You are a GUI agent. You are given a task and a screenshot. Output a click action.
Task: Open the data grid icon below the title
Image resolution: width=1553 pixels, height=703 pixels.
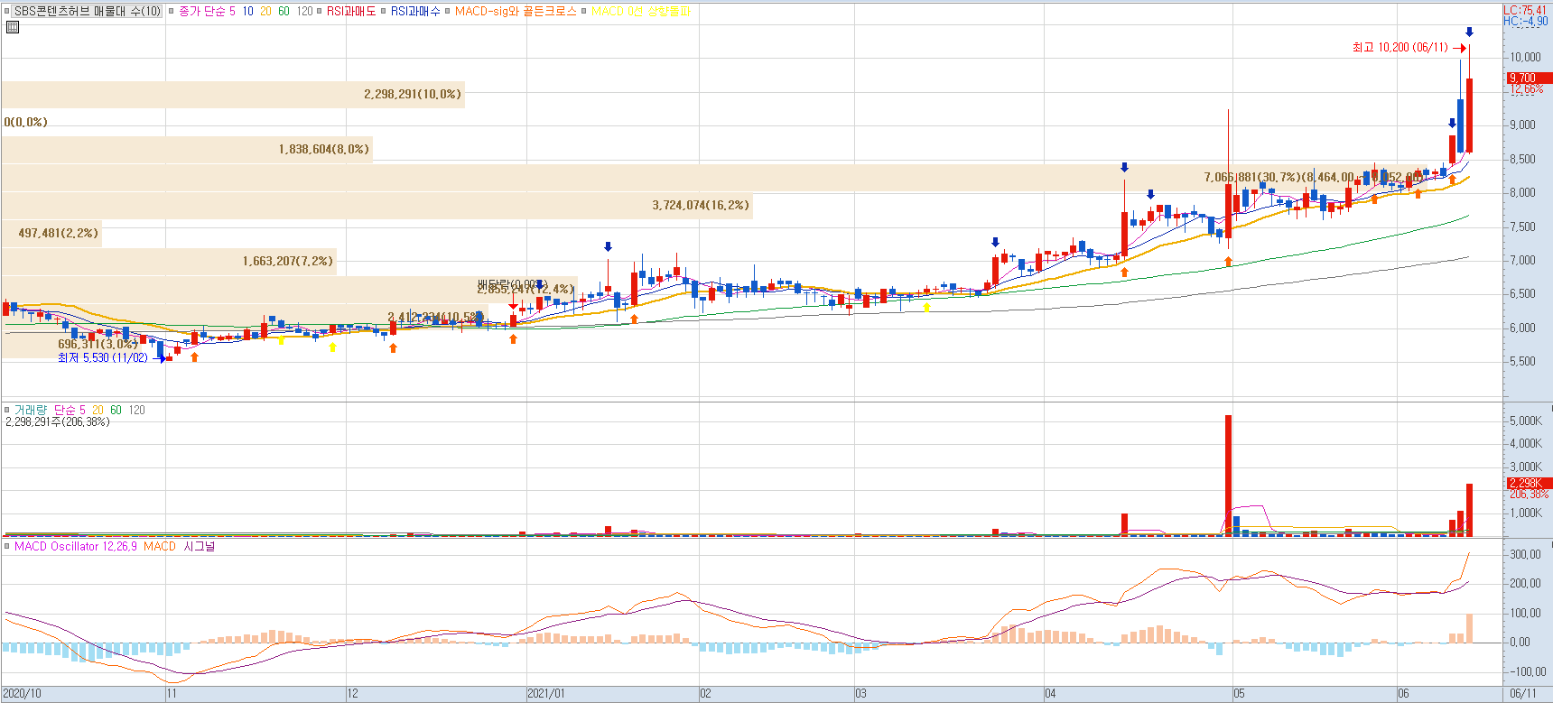(x=12, y=27)
